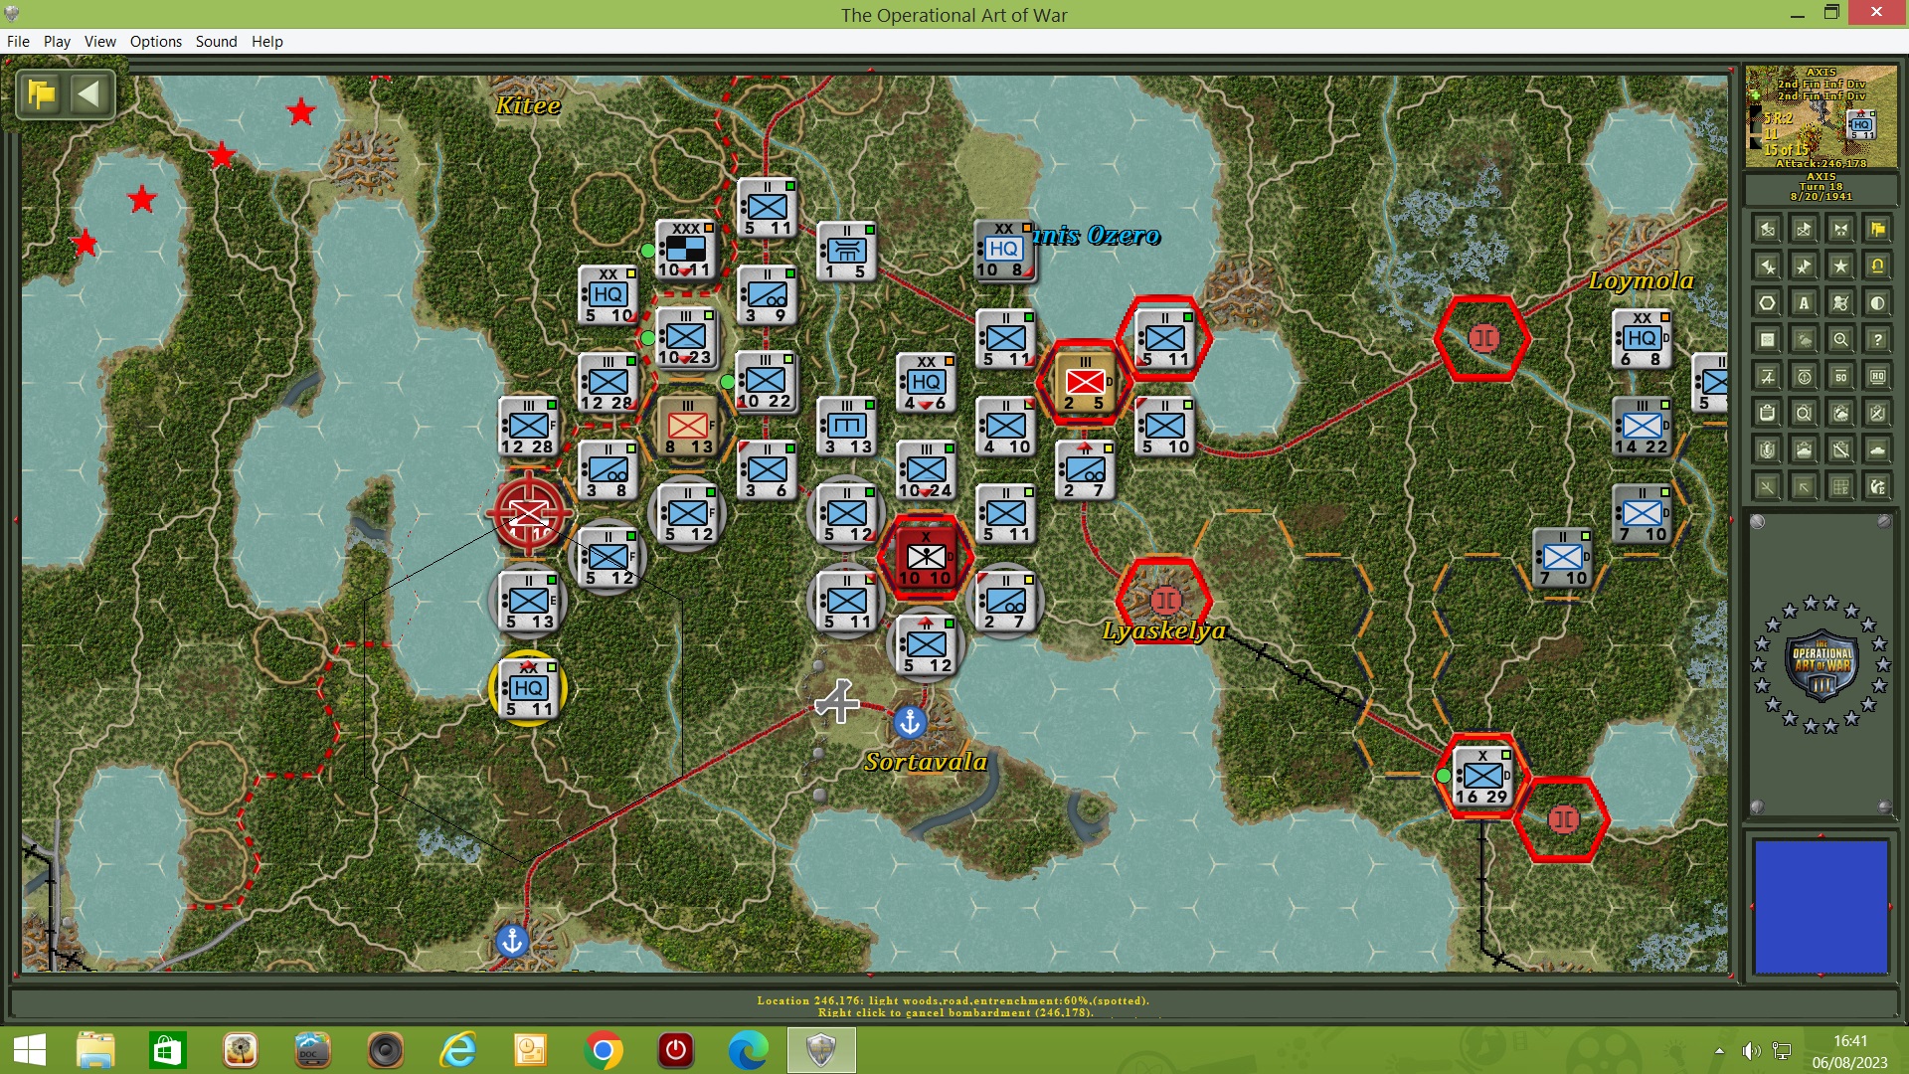This screenshot has width=1909, height=1074.
Task: Click the back arrow button beside the flags button
Action: 89,94
